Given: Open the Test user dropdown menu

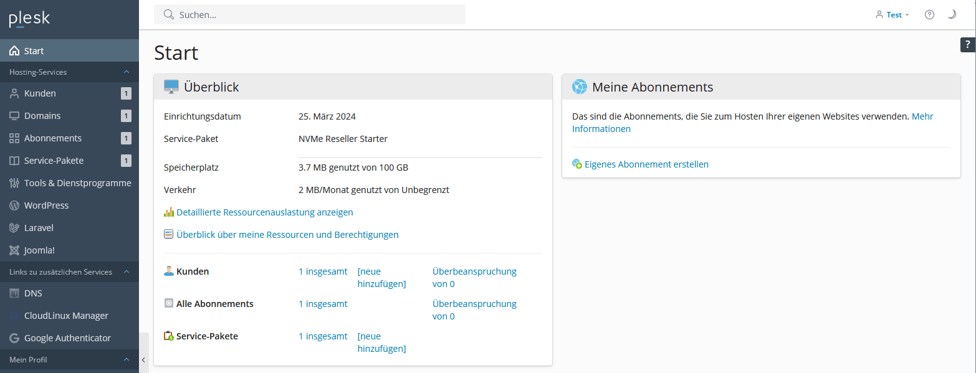Looking at the screenshot, I should click(x=893, y=15).
